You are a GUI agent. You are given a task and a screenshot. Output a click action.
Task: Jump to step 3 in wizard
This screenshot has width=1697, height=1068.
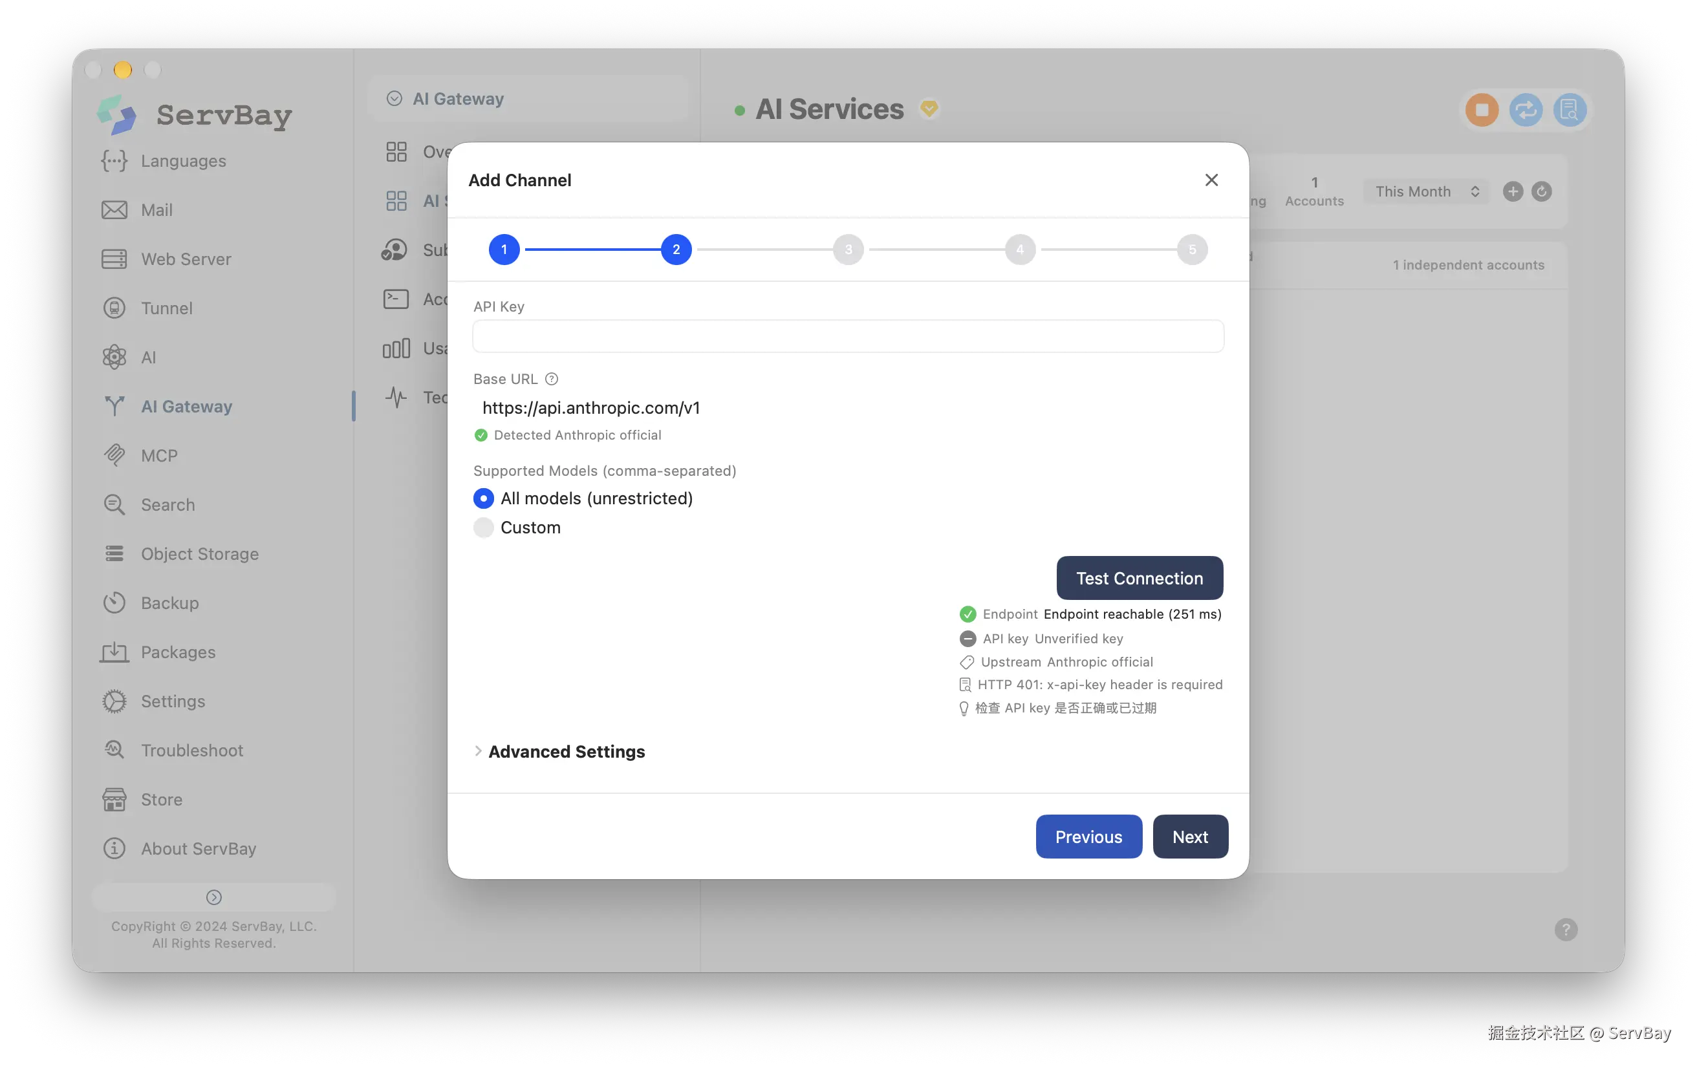tap(848, 250)
